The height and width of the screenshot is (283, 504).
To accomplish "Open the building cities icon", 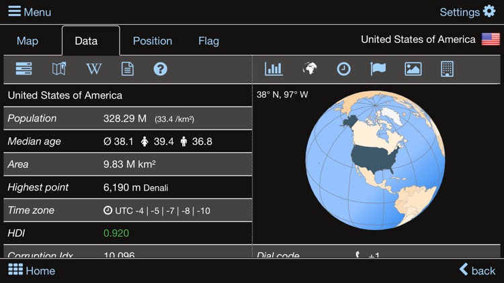I will pyautogui.click(x=447, y=69).
